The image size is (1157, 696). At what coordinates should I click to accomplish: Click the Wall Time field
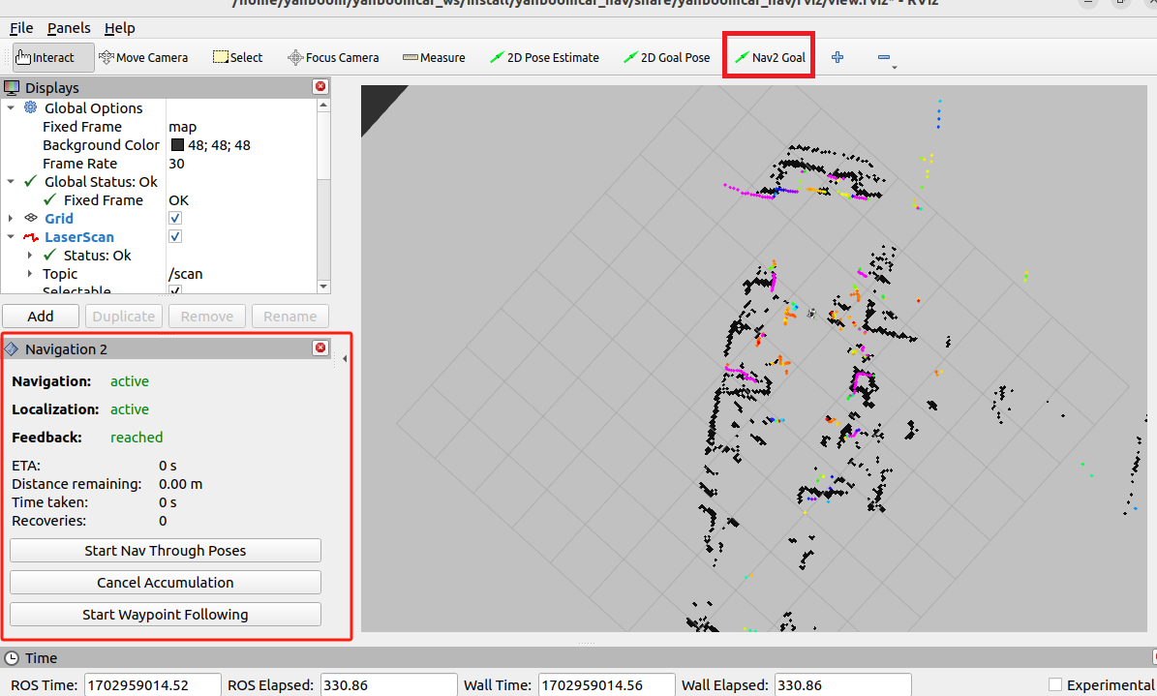[x=606, y=685]
